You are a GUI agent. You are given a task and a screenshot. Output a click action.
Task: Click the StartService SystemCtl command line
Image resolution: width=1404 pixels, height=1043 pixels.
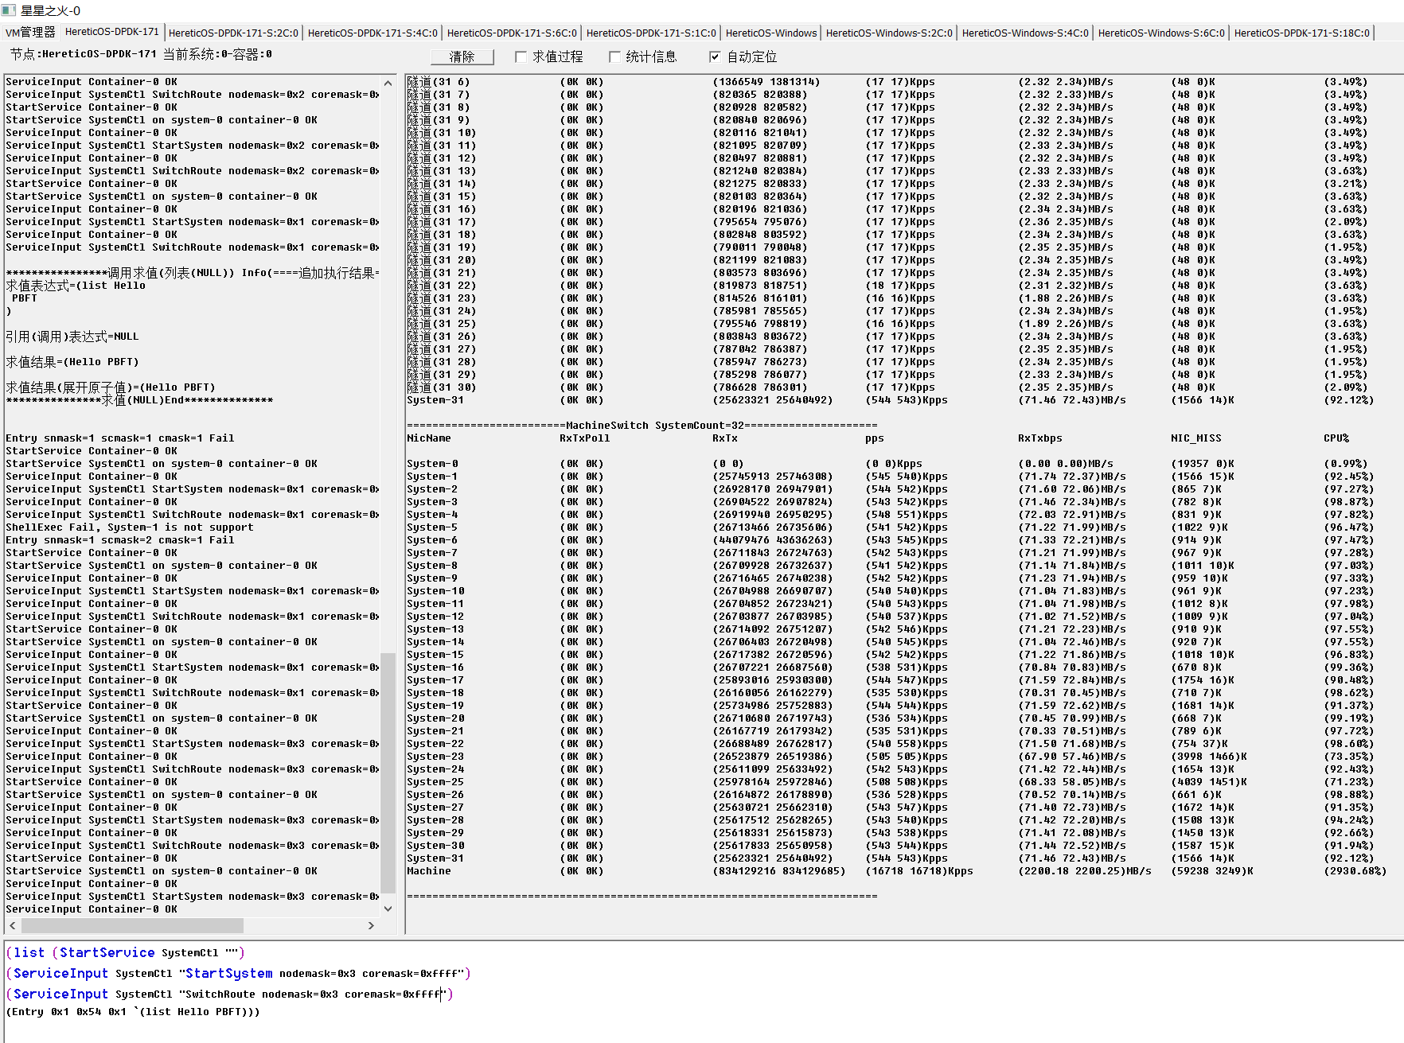coord(125,952)
